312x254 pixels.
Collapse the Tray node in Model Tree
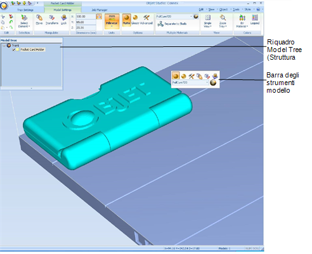pyautogui.click(x=4, y=45)
